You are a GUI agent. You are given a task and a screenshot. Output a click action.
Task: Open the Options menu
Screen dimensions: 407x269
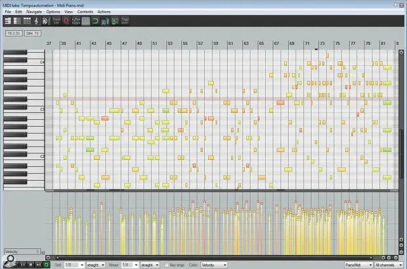click(x=53, y=12)
